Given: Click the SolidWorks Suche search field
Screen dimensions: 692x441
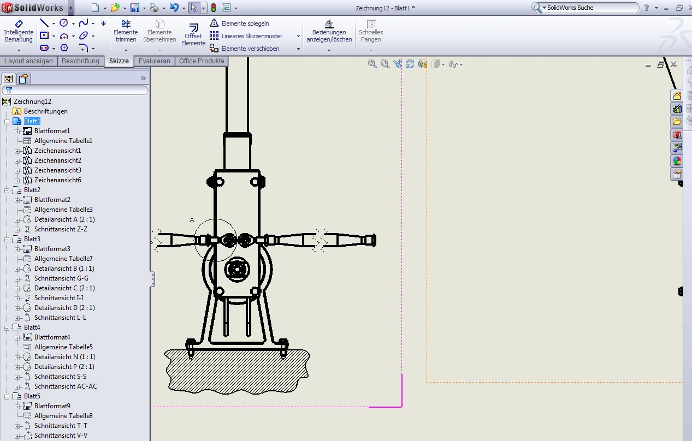Looking at the screenshot, I should click(585, 8).
